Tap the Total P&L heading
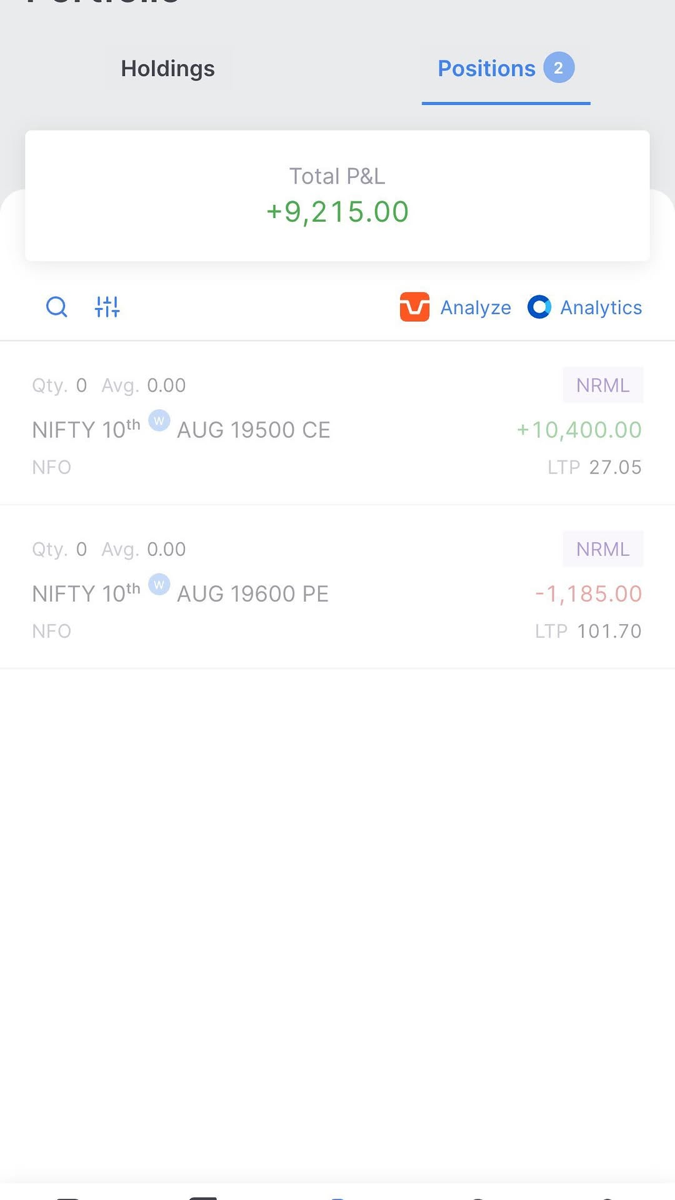This screenshot has height=1200, width=675. (x=337, y=176)
